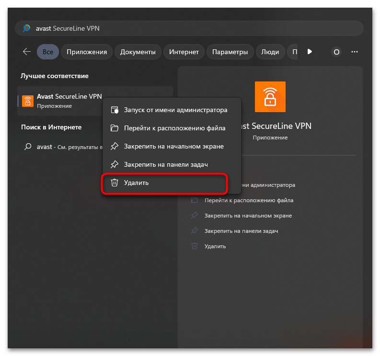
Task: Select the Люди filter tab
Action: tap(270, 52)
